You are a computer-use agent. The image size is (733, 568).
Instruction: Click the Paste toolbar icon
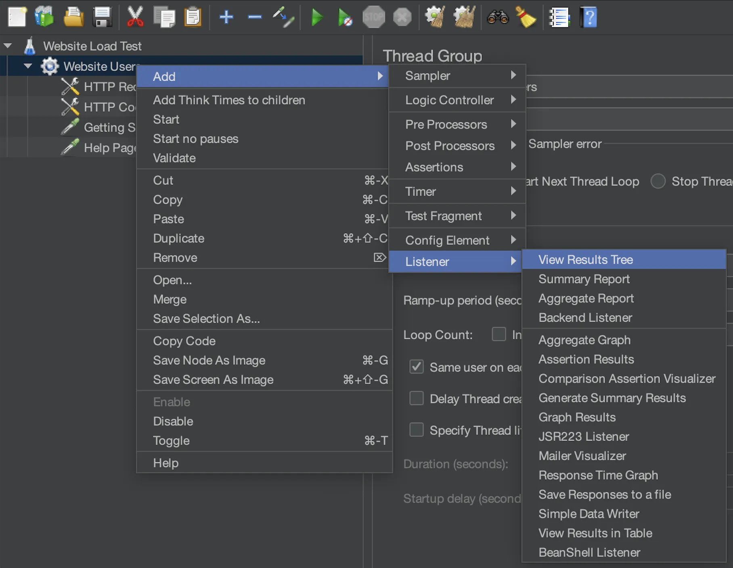pyautogui.click(x=193, y=17)
